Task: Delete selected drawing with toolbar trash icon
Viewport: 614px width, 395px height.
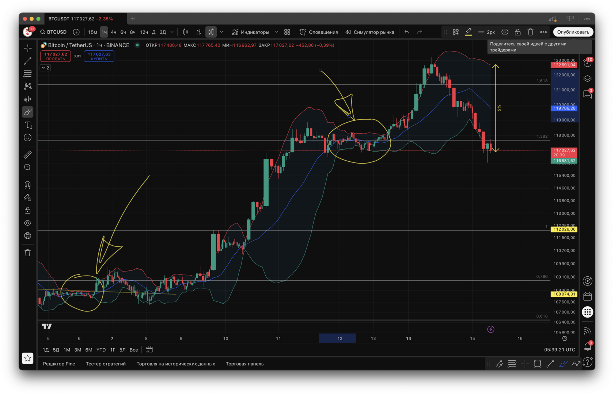Action: point(531,32)
